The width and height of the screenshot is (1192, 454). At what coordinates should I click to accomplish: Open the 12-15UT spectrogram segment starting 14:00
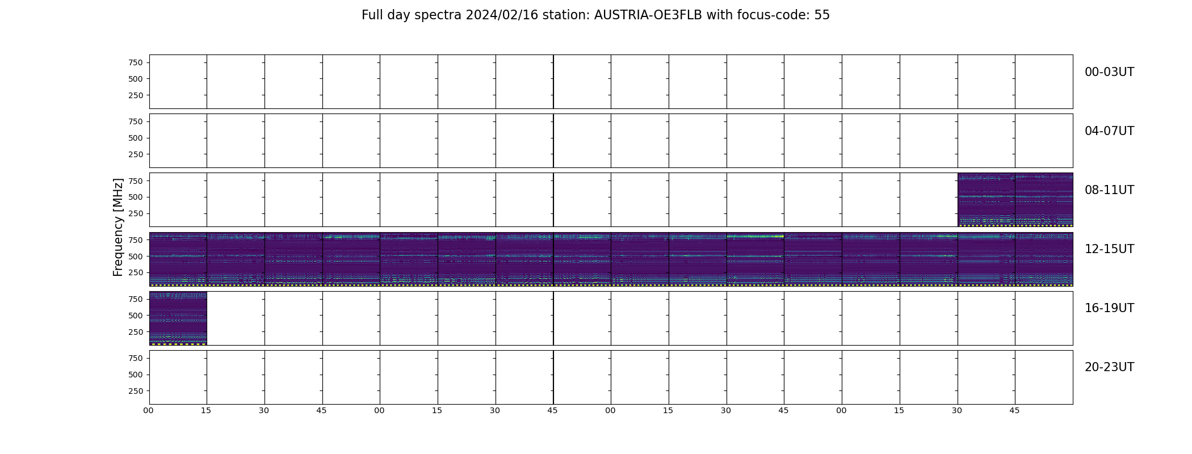pyautogui.click(x=640, y=259)
